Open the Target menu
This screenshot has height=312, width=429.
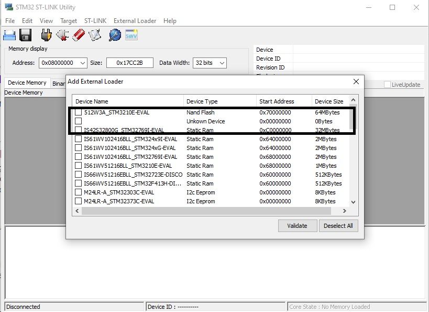tap(69, 21)
